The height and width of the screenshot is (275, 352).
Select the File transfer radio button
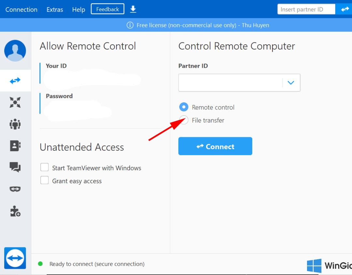click(x=184, y=120)
